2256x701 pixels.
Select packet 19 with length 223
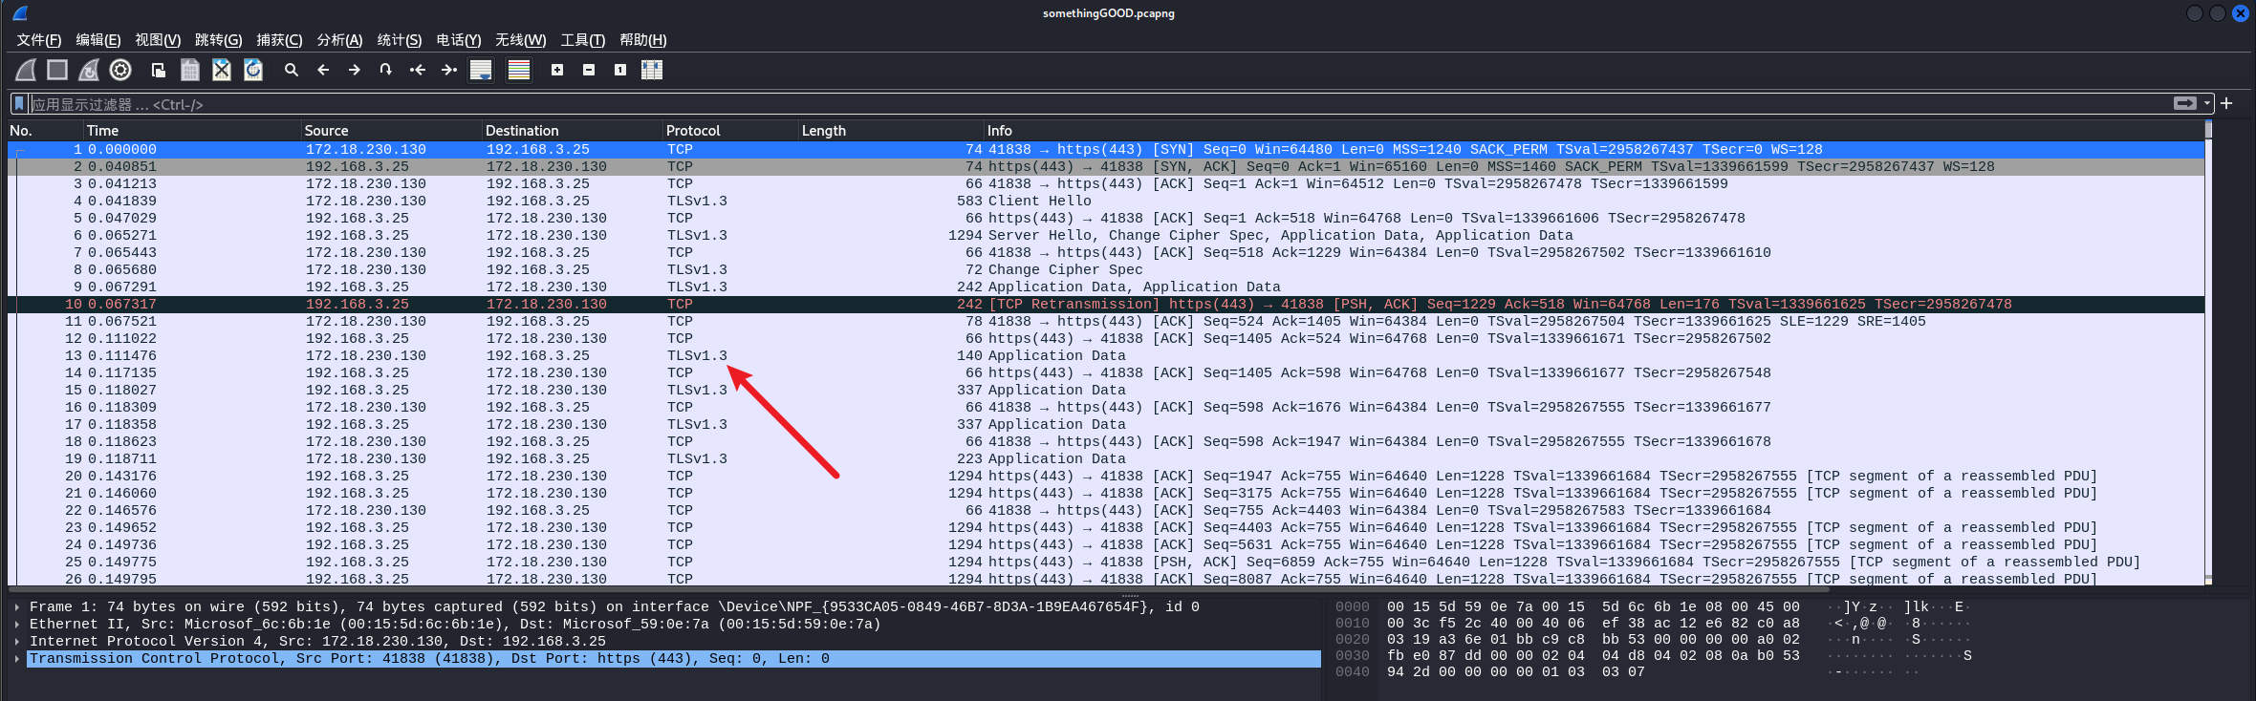pos(1106,459)
